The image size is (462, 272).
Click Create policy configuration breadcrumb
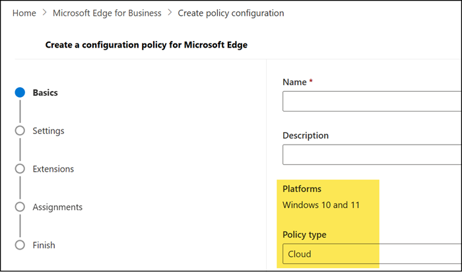pos(231,13)
